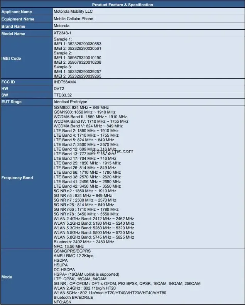Click the Sample 3 IMEI 2 number
Image resolution: width=245 pixels, height=305 pixels.
tap(77, 76)
